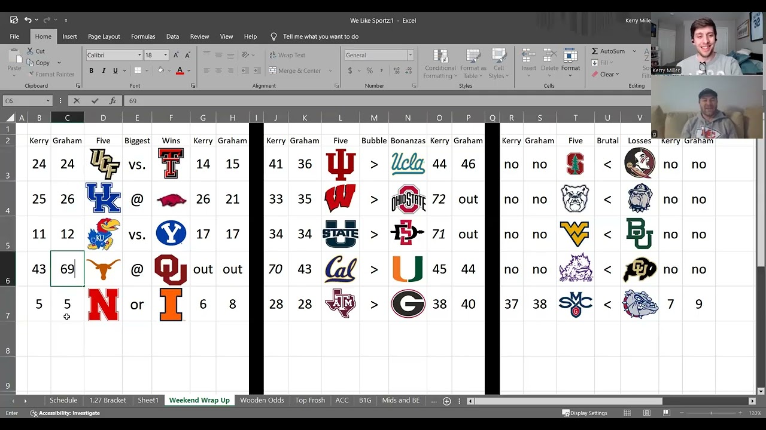
Task: Open the Calibri font name dropdown
Action: click(x=139, y=55)
